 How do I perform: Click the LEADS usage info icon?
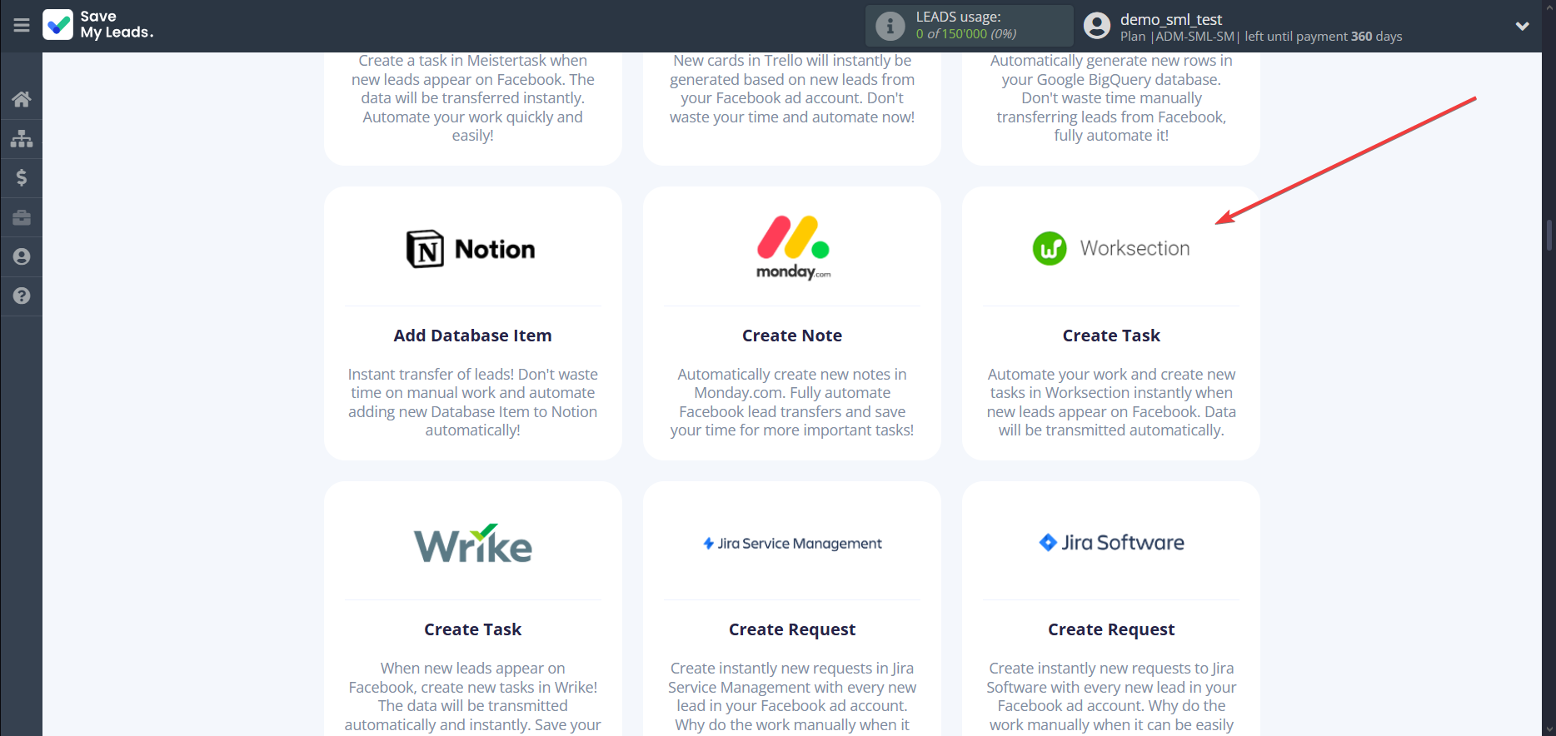890,26
